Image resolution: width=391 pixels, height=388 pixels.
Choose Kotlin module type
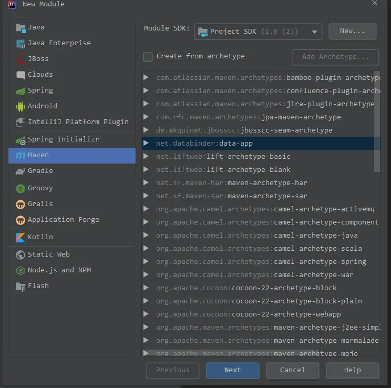click(x=72, y=237)
